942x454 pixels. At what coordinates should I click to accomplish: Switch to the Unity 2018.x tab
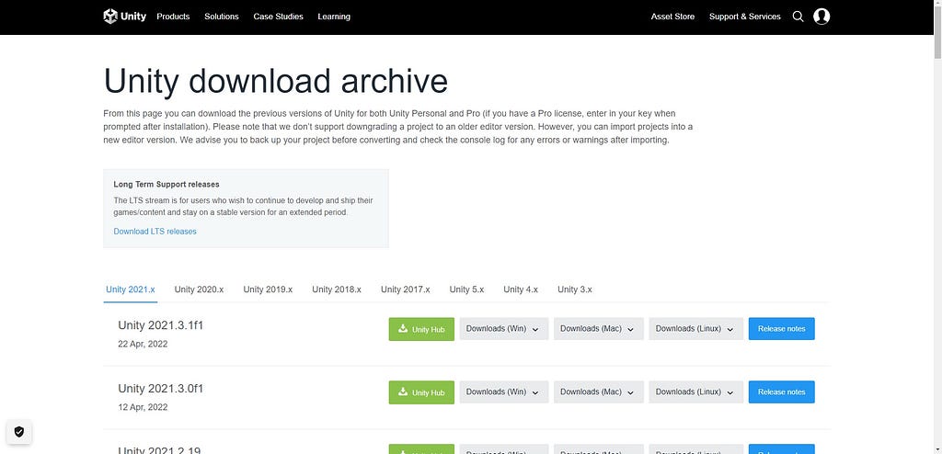point(337,289)
